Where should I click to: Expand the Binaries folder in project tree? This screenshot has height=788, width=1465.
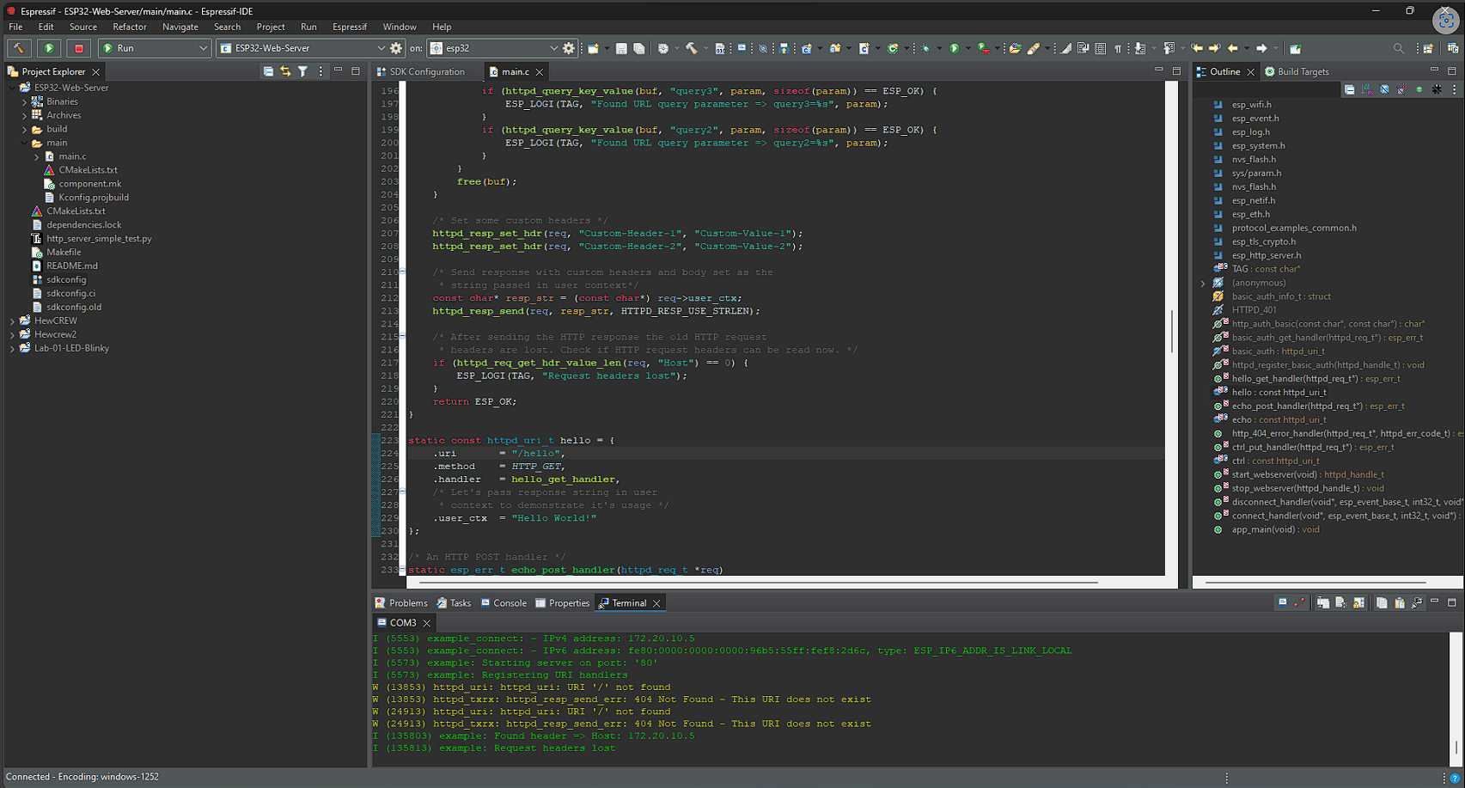(24, 101)
